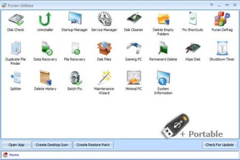
Task: Click Check For Update button
Action: (220, 145)
